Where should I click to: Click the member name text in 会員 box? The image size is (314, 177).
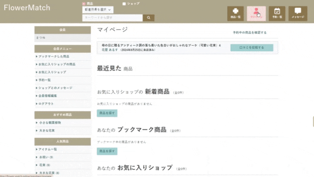pos(41,38)
